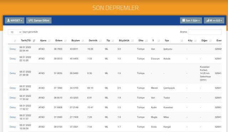Sort by the Diğer column icon
228x132 pixels.
click(211, 41)
